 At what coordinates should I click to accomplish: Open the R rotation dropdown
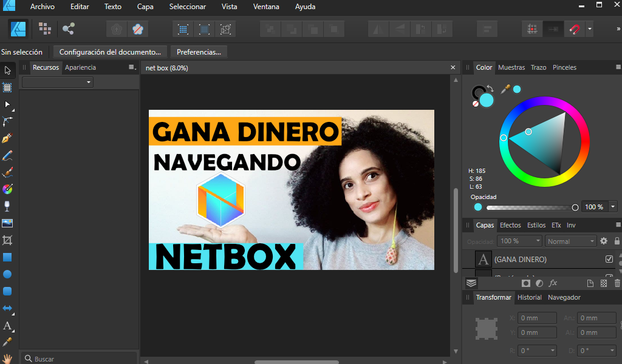click(x=553, y=351)
